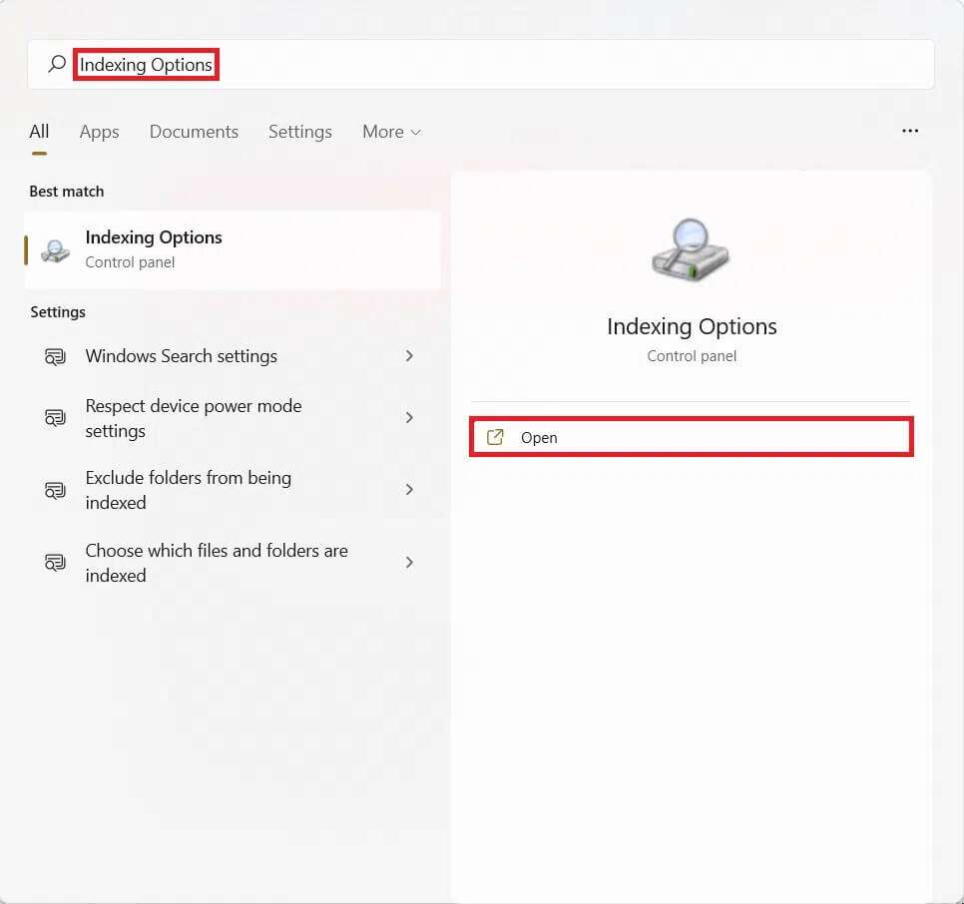Viewport: 964px width, 904px height.
Task: Click the Indexing Options drive icon in best match
Action: point(55,250)
